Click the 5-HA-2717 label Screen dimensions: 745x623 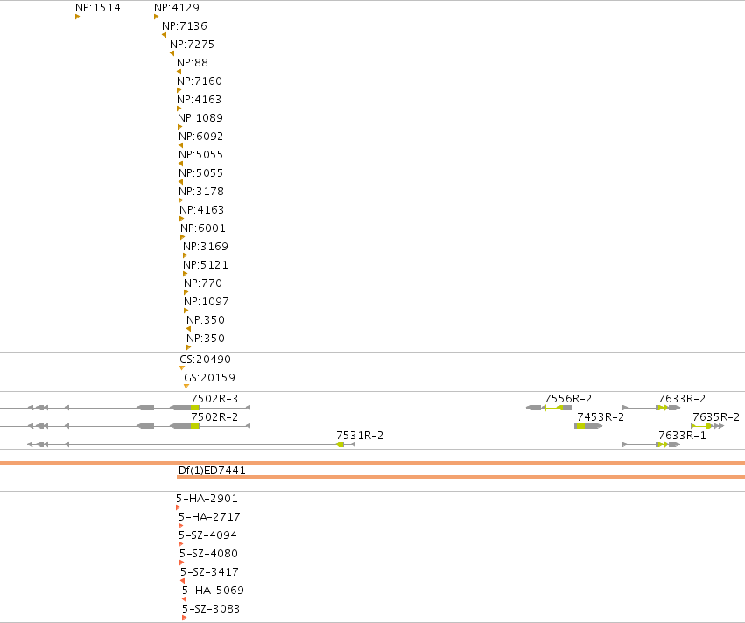click(x=209, y=517)
